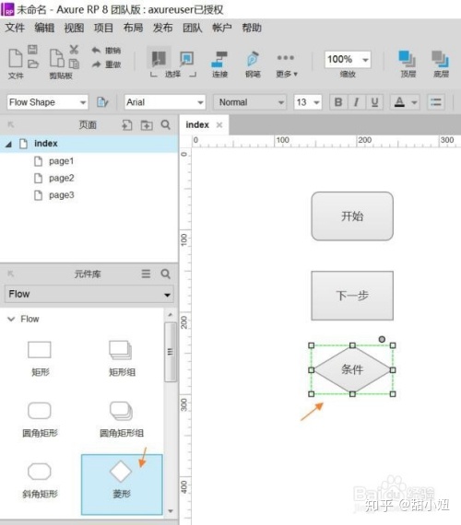The width and height of the screenshot is (461, 525).
Task: Open the 帮助 menu
Action: tap(252, 28)
